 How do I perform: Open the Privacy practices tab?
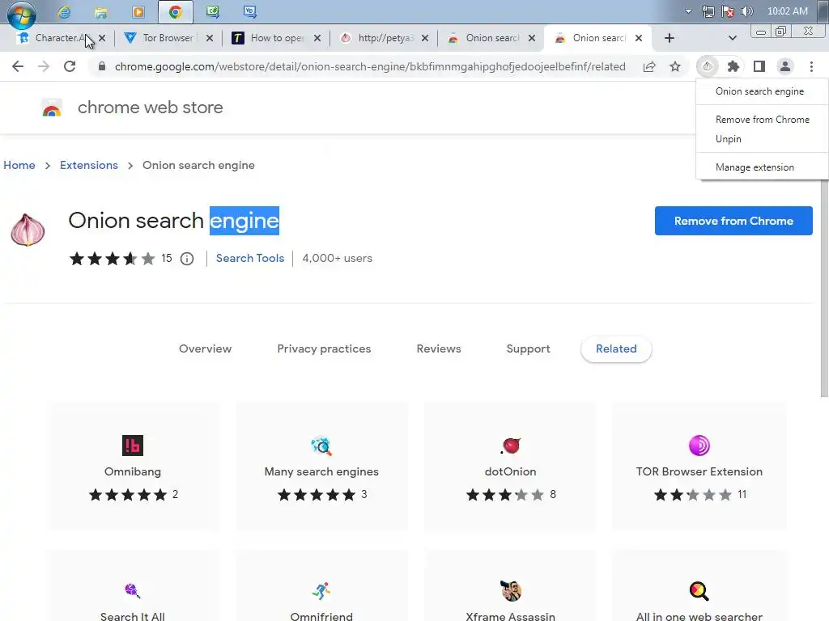[x=324, y=349]
